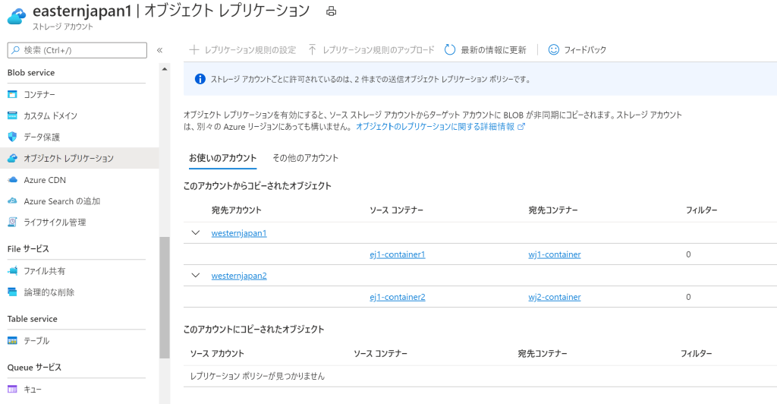777x404 pixels.
Task: Click the sidebar vertical scrollbar
Action: pos(165,296)
